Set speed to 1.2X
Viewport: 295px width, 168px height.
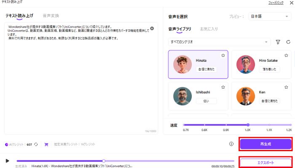291,125
